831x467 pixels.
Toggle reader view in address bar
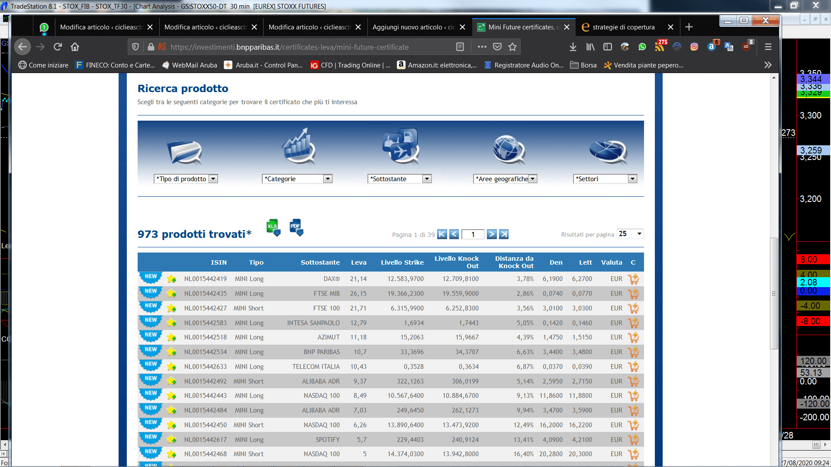[x=460, y=47]
